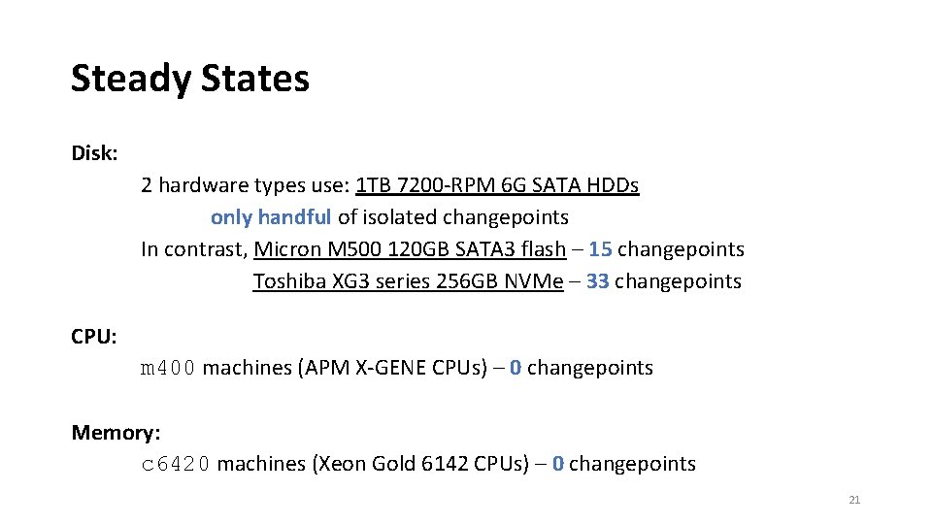Select the "(APM X-GENE CPUs)" text

392,368
